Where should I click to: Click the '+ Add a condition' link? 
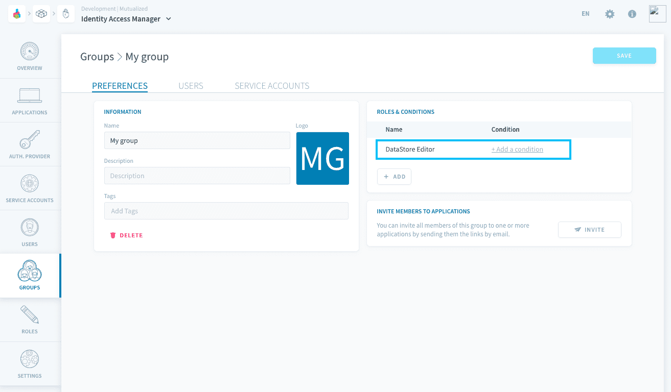tap(517, 150)
